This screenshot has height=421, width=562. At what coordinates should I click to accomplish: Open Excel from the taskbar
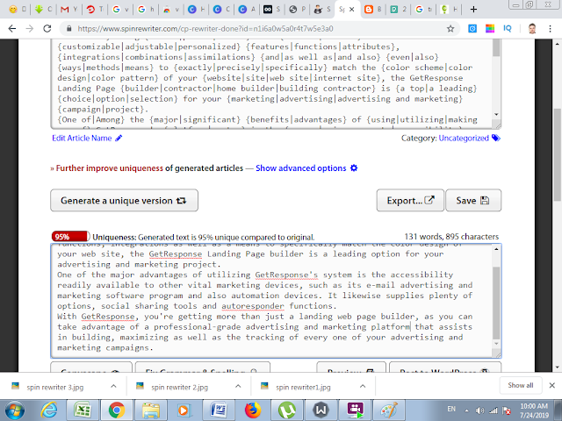pos(83,410)
